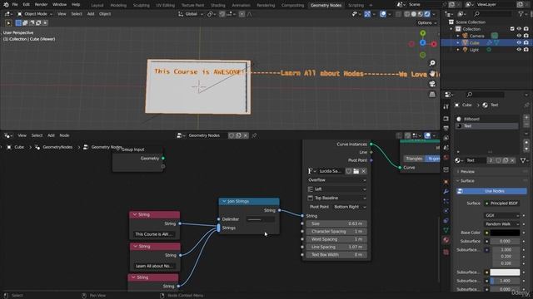Click the red X axis on the navigation gizmo
The height and width of the screenshot is (299, 533).
[434, 44]
